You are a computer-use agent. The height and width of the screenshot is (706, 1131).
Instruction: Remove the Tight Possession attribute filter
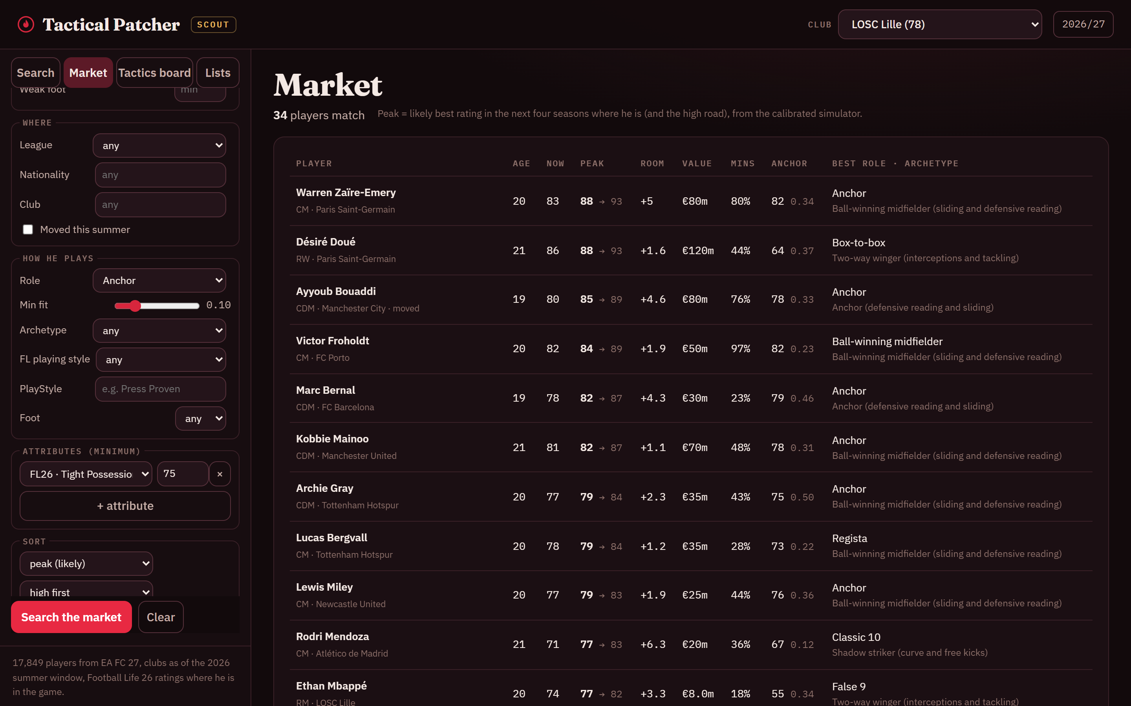[x=220, y=474]
